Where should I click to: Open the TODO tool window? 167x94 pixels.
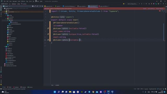(9, 87)
